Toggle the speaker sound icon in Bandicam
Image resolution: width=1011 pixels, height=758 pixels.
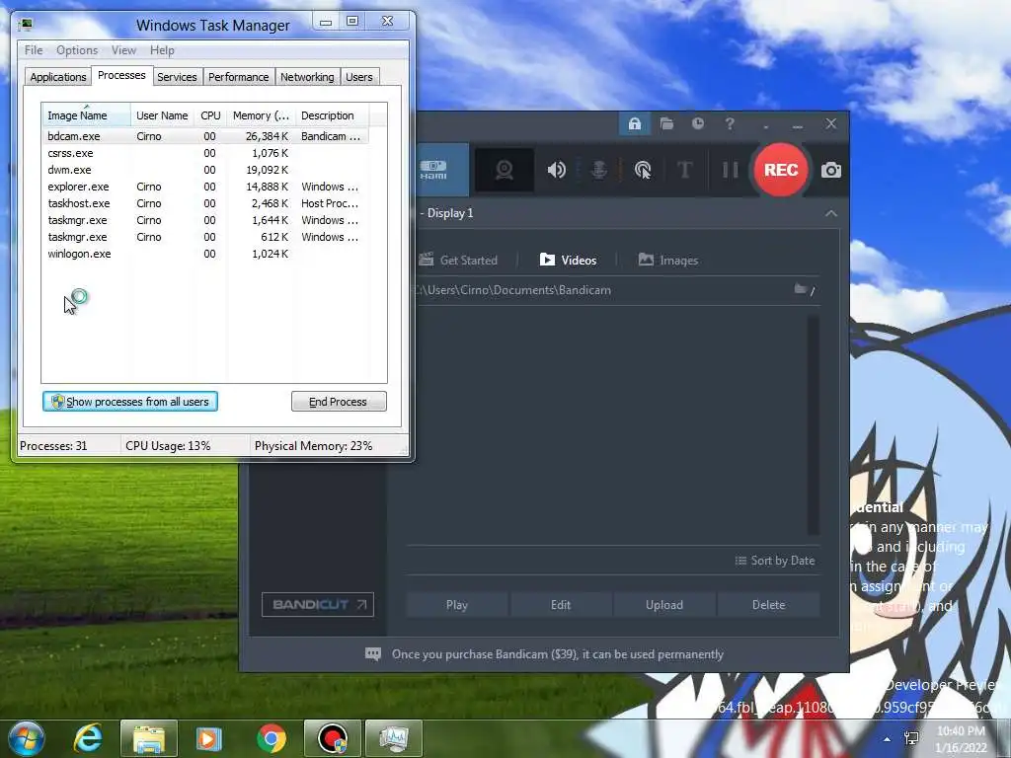click(557, 170)
